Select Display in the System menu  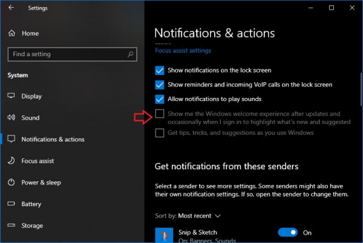click(31, 96)
